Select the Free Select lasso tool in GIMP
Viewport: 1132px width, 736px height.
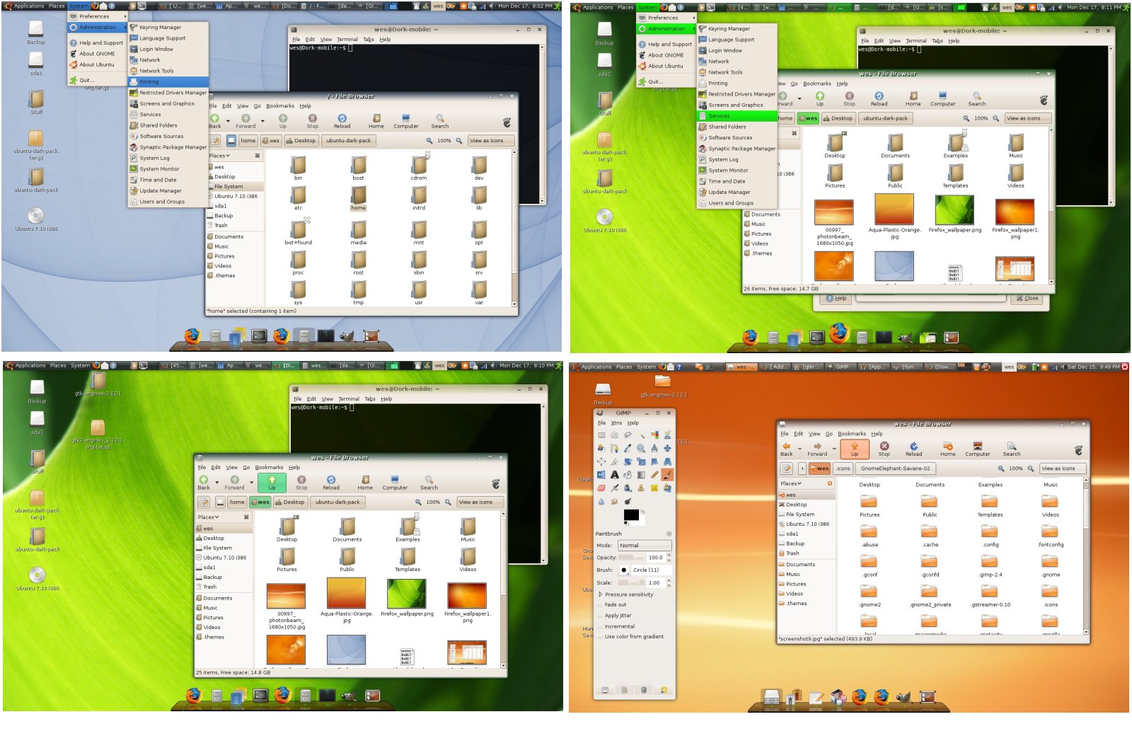point(628,435)
